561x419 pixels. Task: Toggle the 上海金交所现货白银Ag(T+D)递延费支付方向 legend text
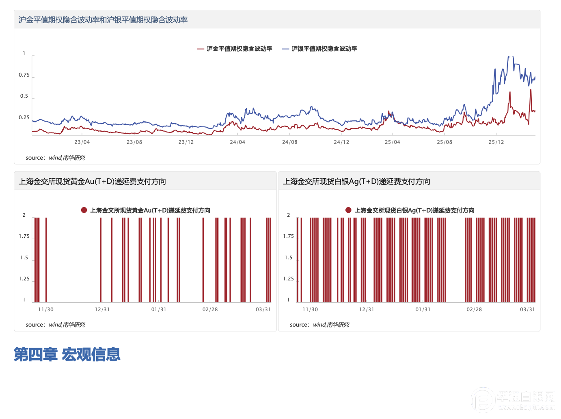pyautogui.click(x=414, y=210)
